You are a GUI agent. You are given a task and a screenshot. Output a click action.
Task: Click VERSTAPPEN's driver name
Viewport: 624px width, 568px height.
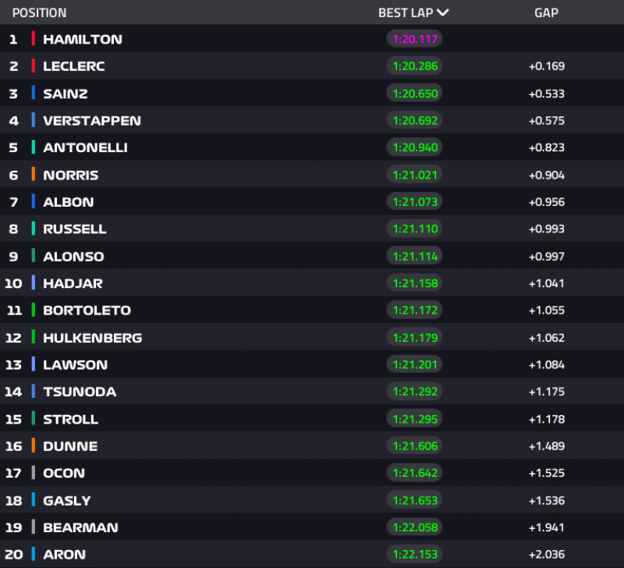92,120
